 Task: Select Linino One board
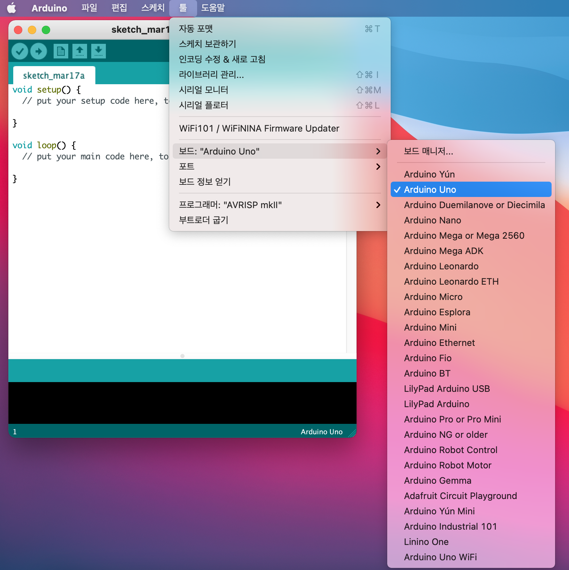pos(471,541)
